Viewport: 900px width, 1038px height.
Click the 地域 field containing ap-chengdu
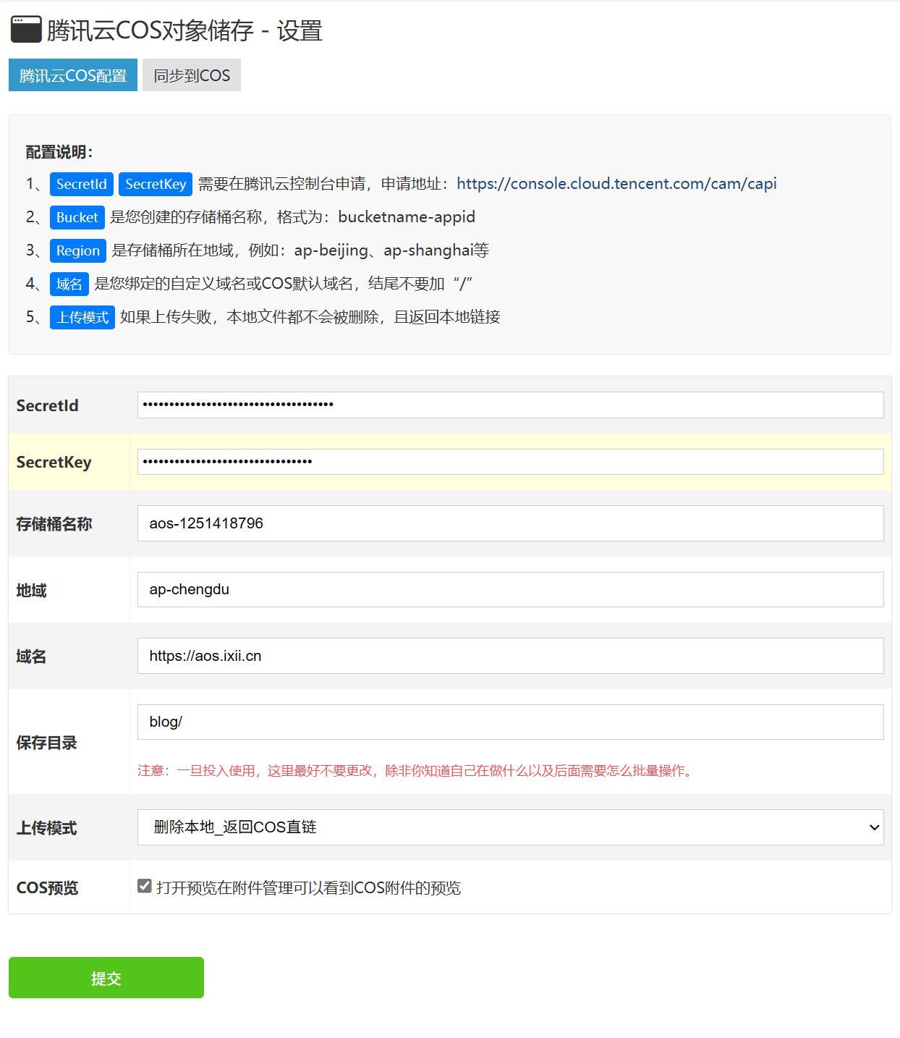pos(511,590)
